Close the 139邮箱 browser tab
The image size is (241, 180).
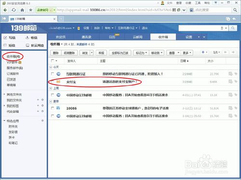pos(54,19)
